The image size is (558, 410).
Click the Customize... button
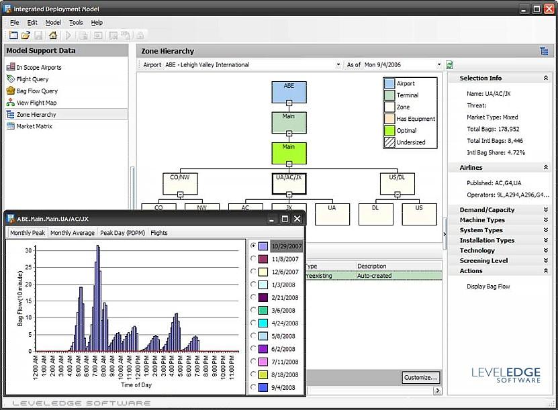[420, 377]
